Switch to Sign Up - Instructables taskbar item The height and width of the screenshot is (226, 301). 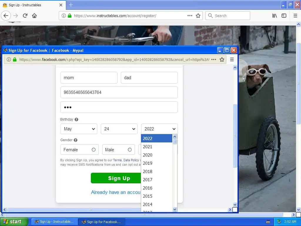tap(54, 222)
